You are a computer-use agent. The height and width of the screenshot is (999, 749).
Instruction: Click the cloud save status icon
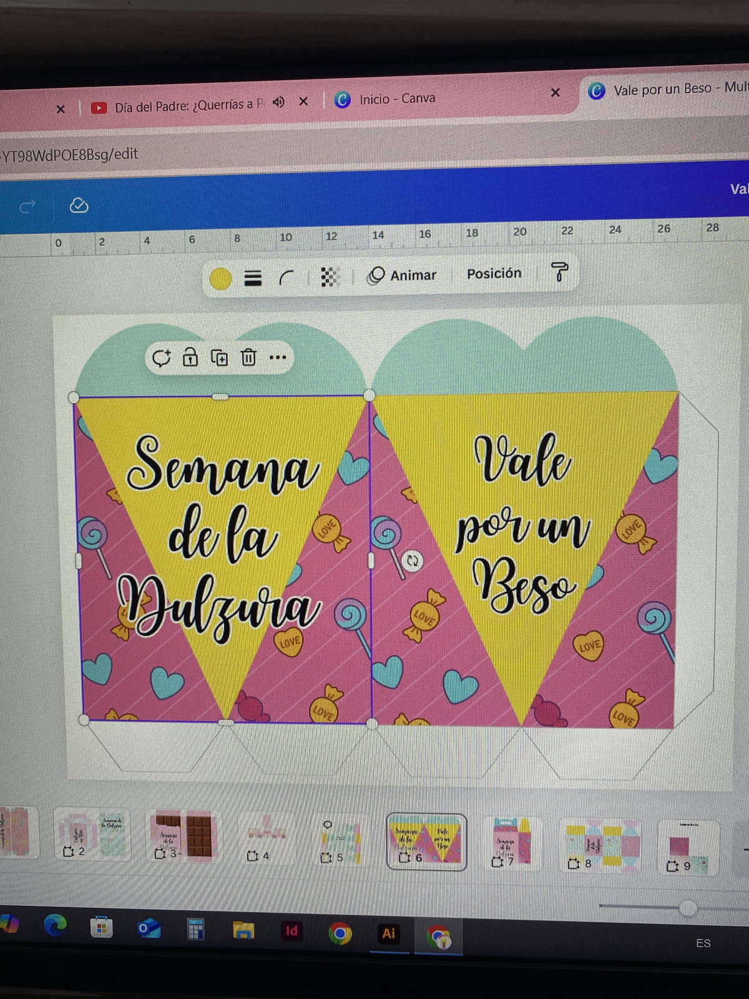coord(79,205)
